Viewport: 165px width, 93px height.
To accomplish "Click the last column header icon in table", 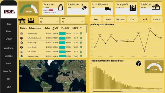I will tap(81, 28).
